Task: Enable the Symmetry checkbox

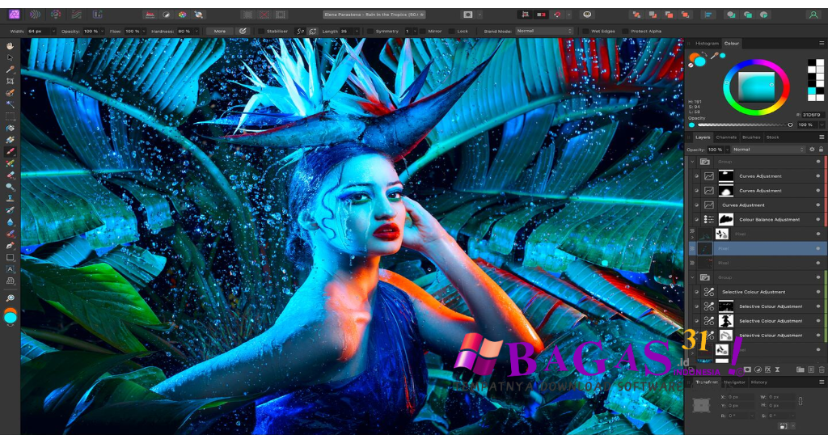Action: pyautogui.click(x=370, y=32)
